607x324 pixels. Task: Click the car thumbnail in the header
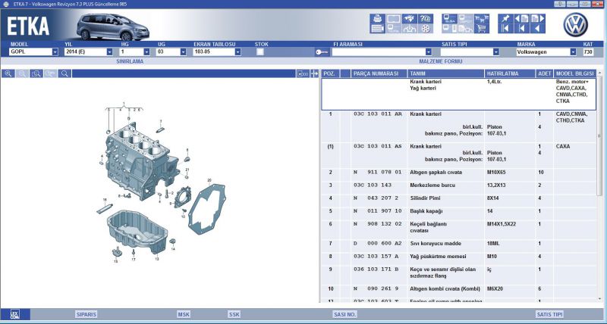point(112,27)
